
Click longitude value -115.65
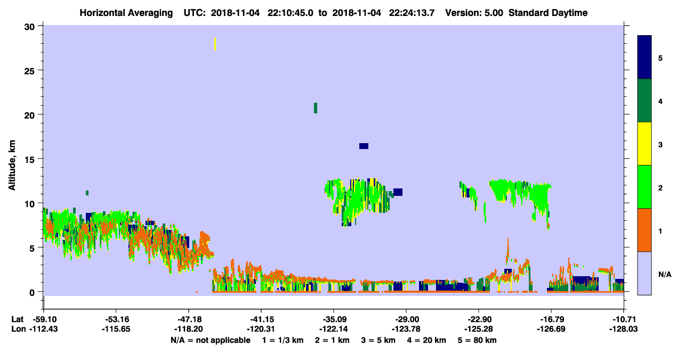(x=116, y=329)
